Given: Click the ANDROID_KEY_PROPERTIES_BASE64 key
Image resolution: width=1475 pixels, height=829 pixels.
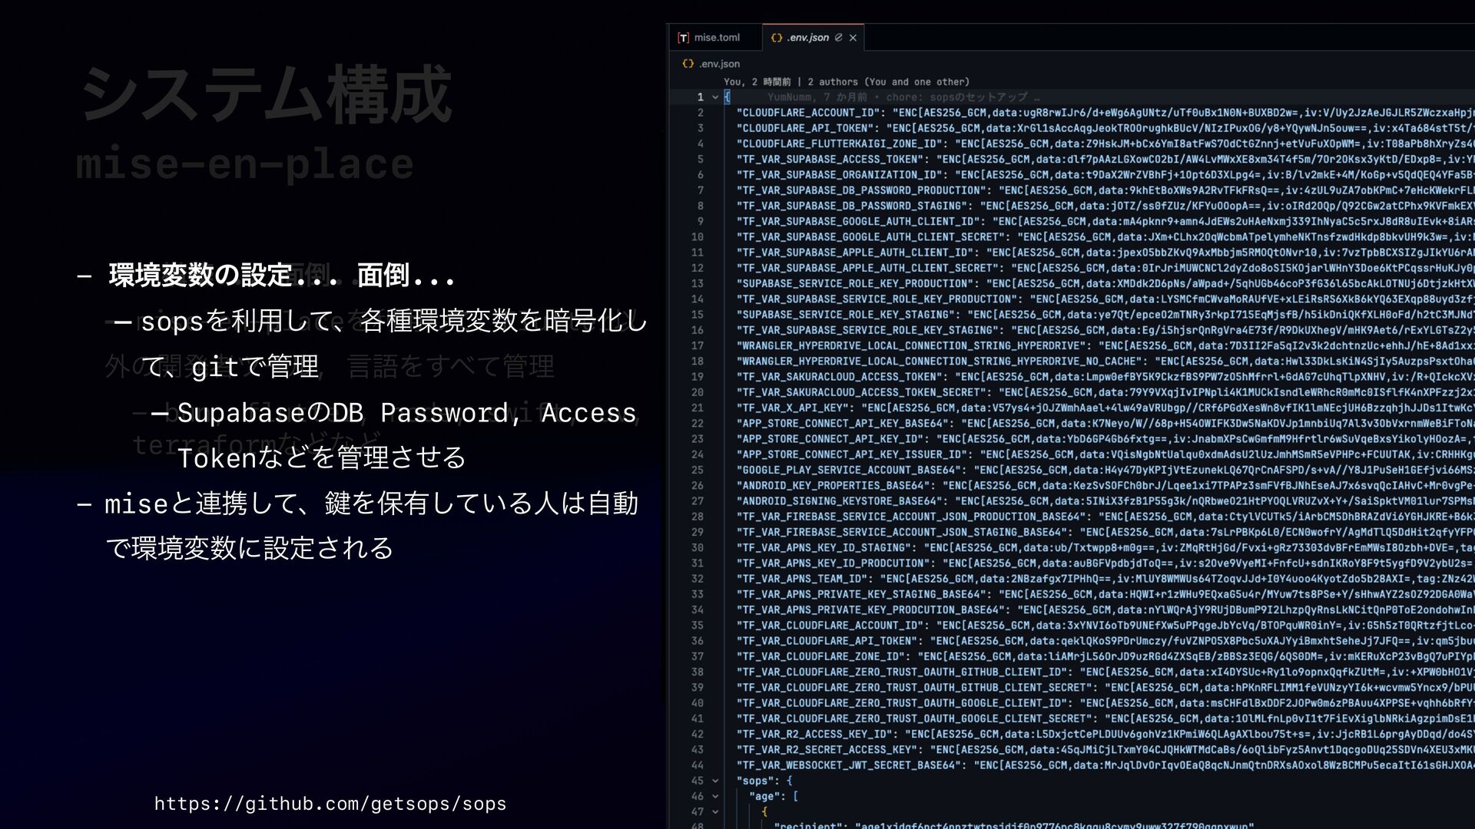Looking at the screenshot, I should click(x=834, y=485).
